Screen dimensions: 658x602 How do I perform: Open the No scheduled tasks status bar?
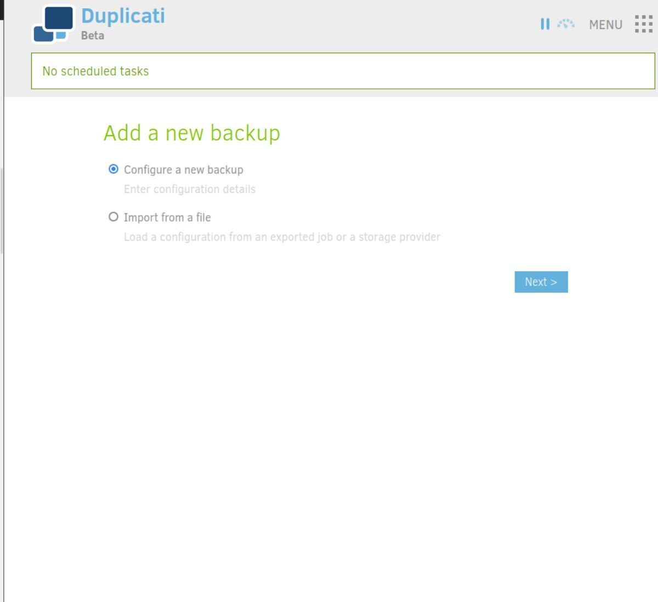343,71
